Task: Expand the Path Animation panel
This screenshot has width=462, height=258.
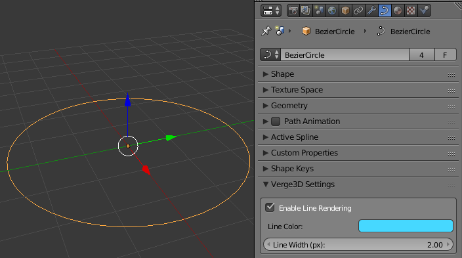Action: [266, 121]
